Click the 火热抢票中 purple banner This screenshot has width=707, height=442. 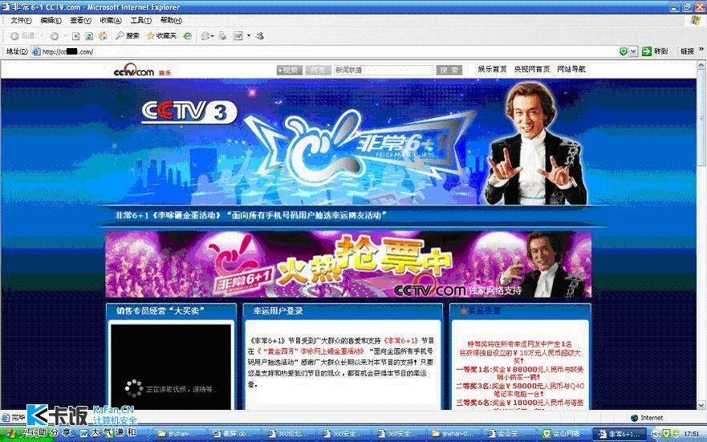click(348, 265)
